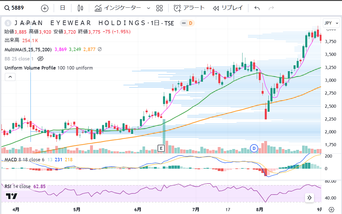
Task: Click the JAPAN EYEWEAR HOLDINGS symbol title
Action: point(80,23)
